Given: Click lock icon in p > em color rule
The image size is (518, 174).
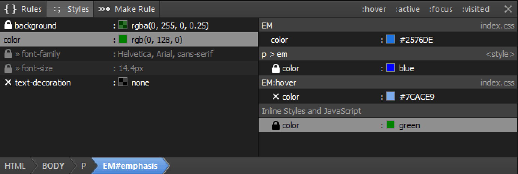Looking at the screenshot, I should click(x=276, y=68).
